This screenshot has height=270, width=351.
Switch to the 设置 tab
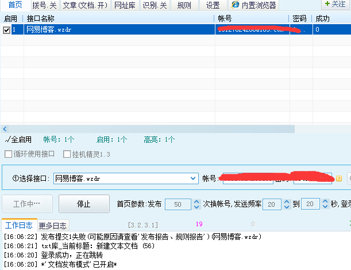[x=213, y=5]
